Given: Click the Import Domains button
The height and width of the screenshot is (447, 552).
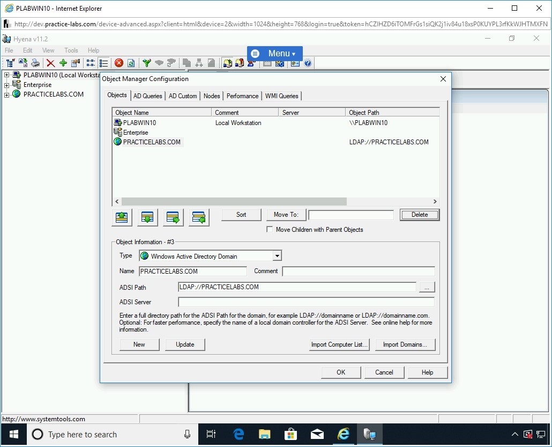Looking at the screenshot, I should [405, 345].
